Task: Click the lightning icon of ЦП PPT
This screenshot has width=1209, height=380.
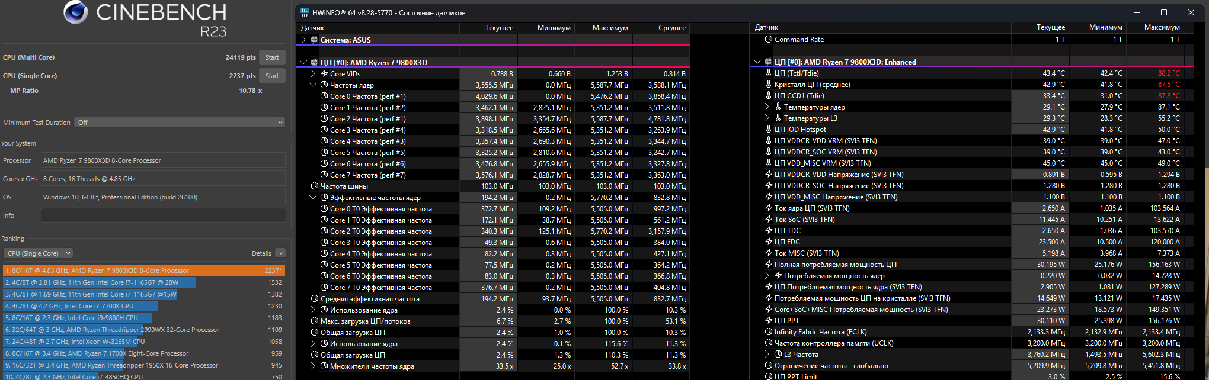Action: click(769, 321)
